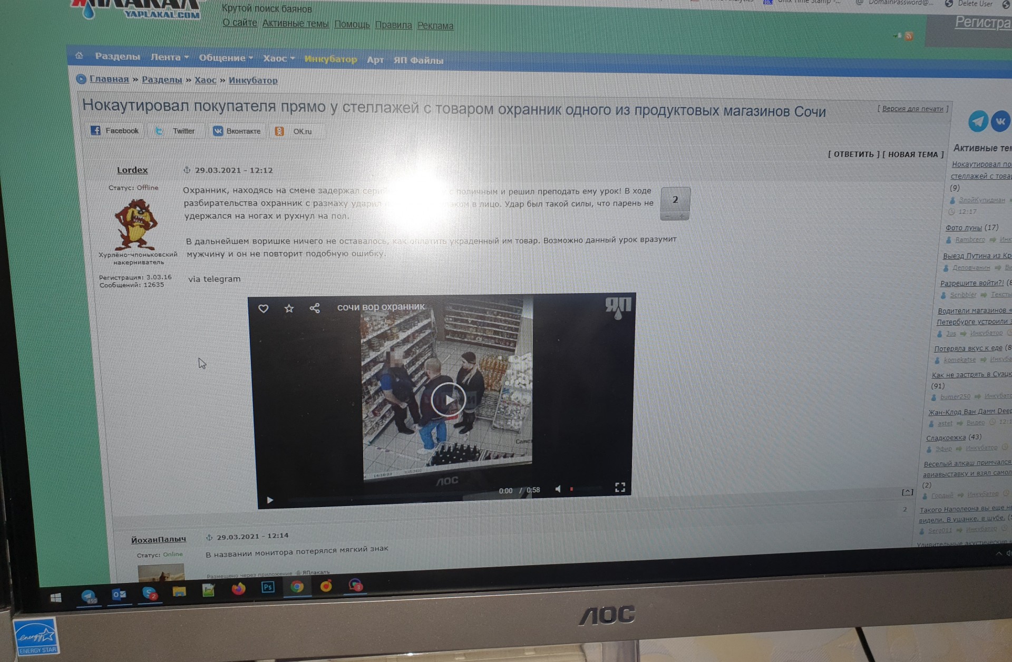Screen dimensions: 1012x662
Task: Open the RSS feed icon
Action: (909, 36)
